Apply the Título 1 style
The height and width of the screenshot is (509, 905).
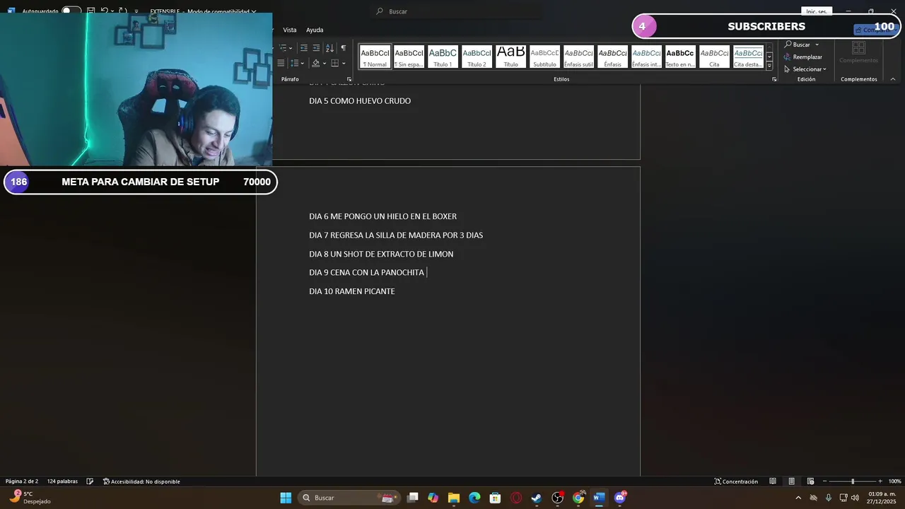pyautogui.click(x=443, y=57)
